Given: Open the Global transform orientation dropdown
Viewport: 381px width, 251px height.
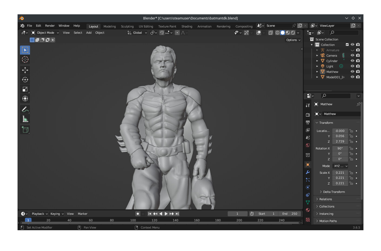Looking at the screenshot, I should click(137, 33).
